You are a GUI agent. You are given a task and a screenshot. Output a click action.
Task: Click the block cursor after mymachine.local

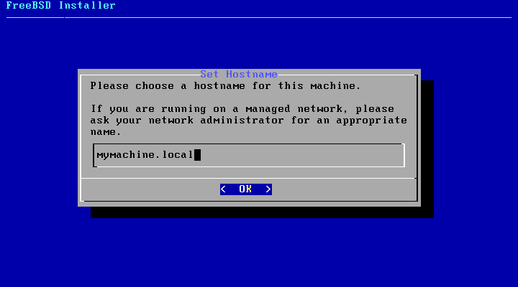pyautogui.click(x=197, y=155)
